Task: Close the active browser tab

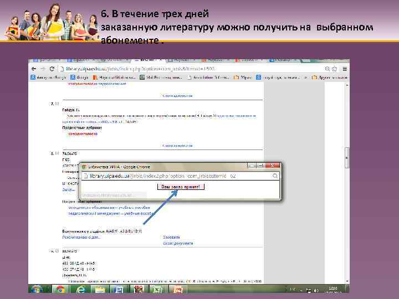Action: (161, 60)
